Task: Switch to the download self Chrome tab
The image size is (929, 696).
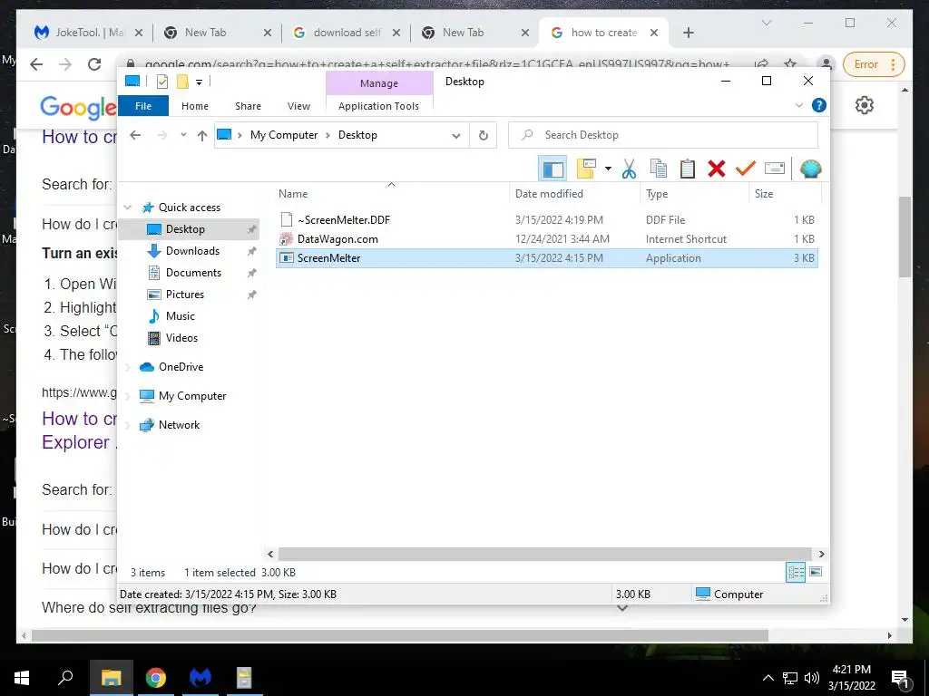Action: pyautogui.click(x=347, y=33)
